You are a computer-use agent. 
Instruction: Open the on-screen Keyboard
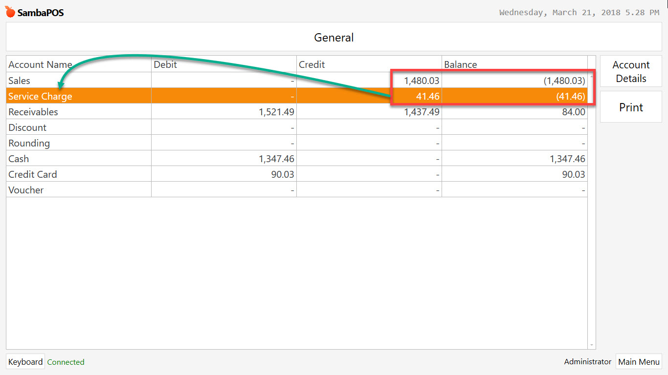click(25, 361)
